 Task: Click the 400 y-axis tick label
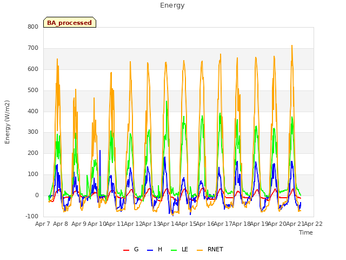click(33, 111)
